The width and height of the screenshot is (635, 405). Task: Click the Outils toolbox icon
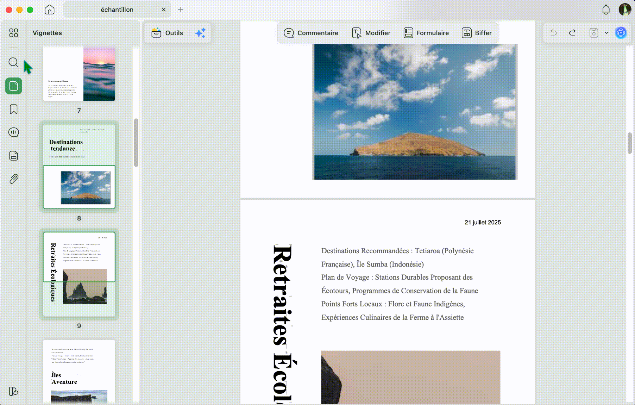coord(156,33)
